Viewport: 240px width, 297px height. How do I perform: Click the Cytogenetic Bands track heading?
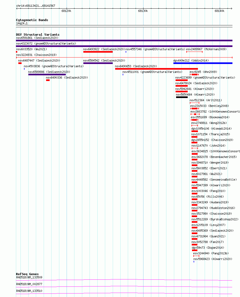(32, 20)
